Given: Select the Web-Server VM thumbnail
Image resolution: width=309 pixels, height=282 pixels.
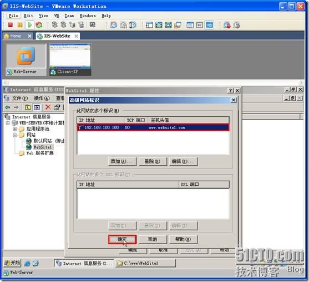Looking at the screenshot, I should (26, 60).
